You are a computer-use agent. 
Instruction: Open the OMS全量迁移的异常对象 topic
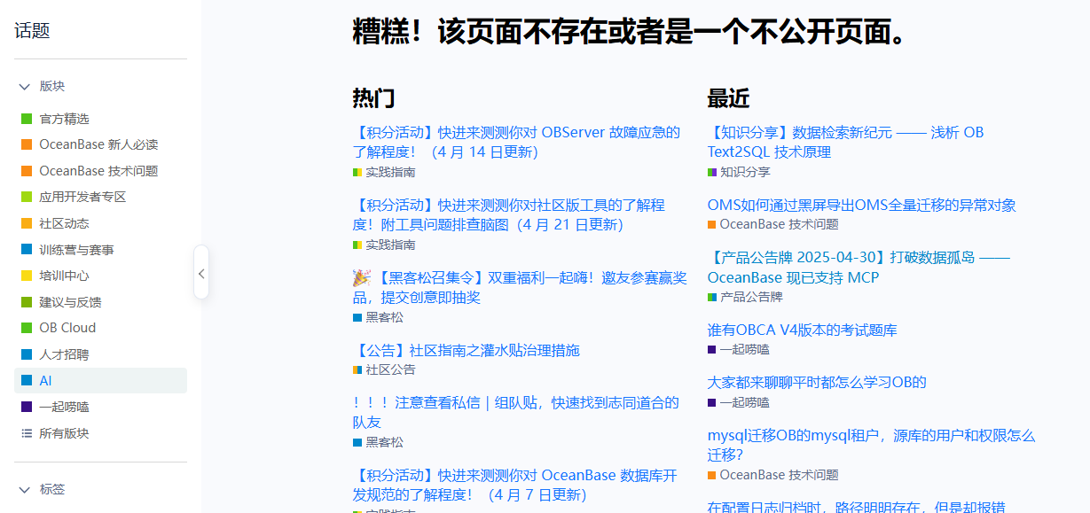tap(861, 205)
